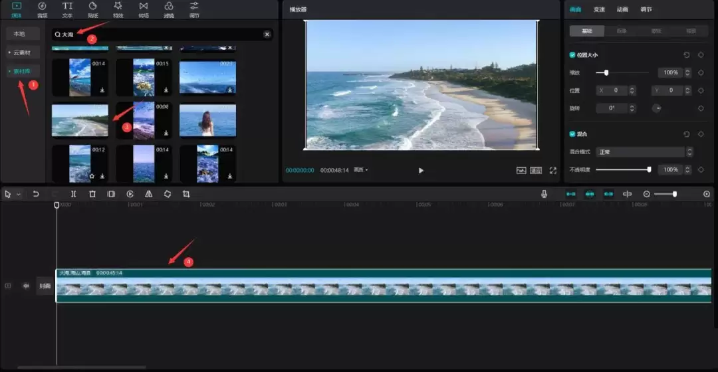The image size is (718, 372).
Task: Switch to the 动画 animation tab
Action: (x=622, y=9)
